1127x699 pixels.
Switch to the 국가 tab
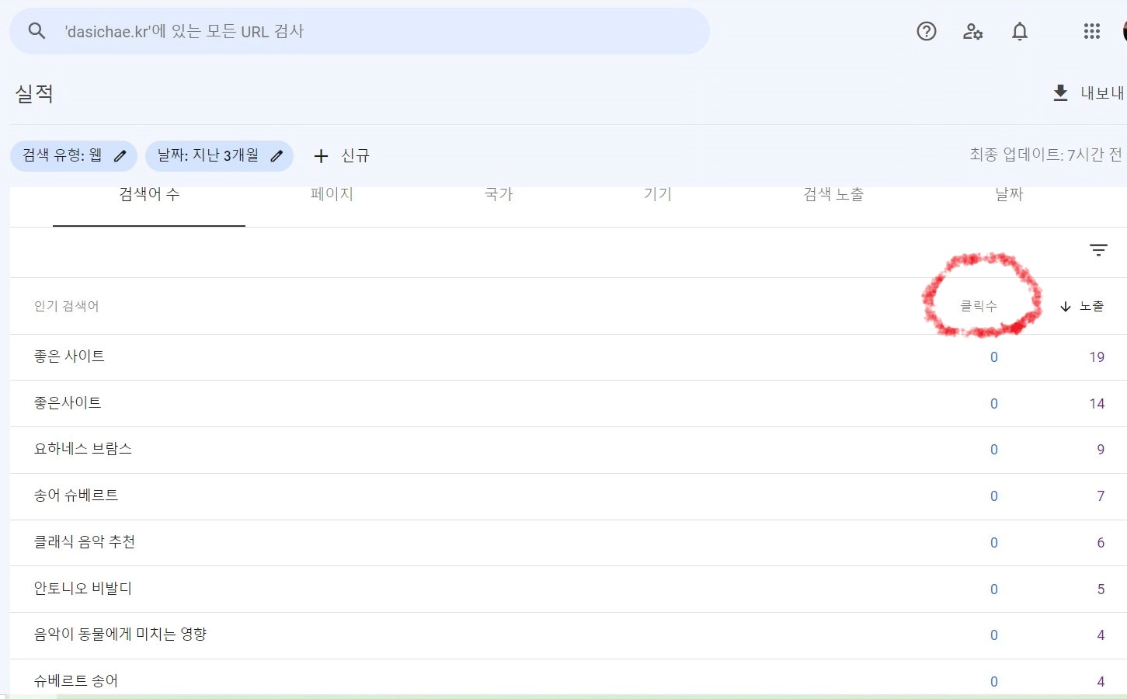(x=498, y=195)
